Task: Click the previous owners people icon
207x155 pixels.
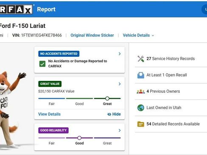Action: [x=141, y=91]
